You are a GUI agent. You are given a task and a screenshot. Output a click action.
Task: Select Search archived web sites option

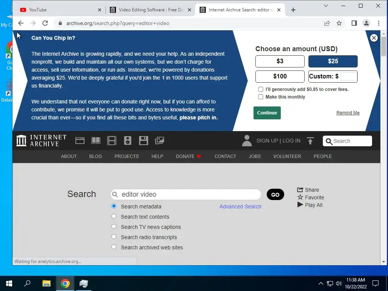[114, 247]
